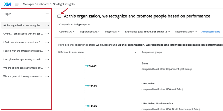
Task: Click the XM logo icon
Action: (7, 4)
